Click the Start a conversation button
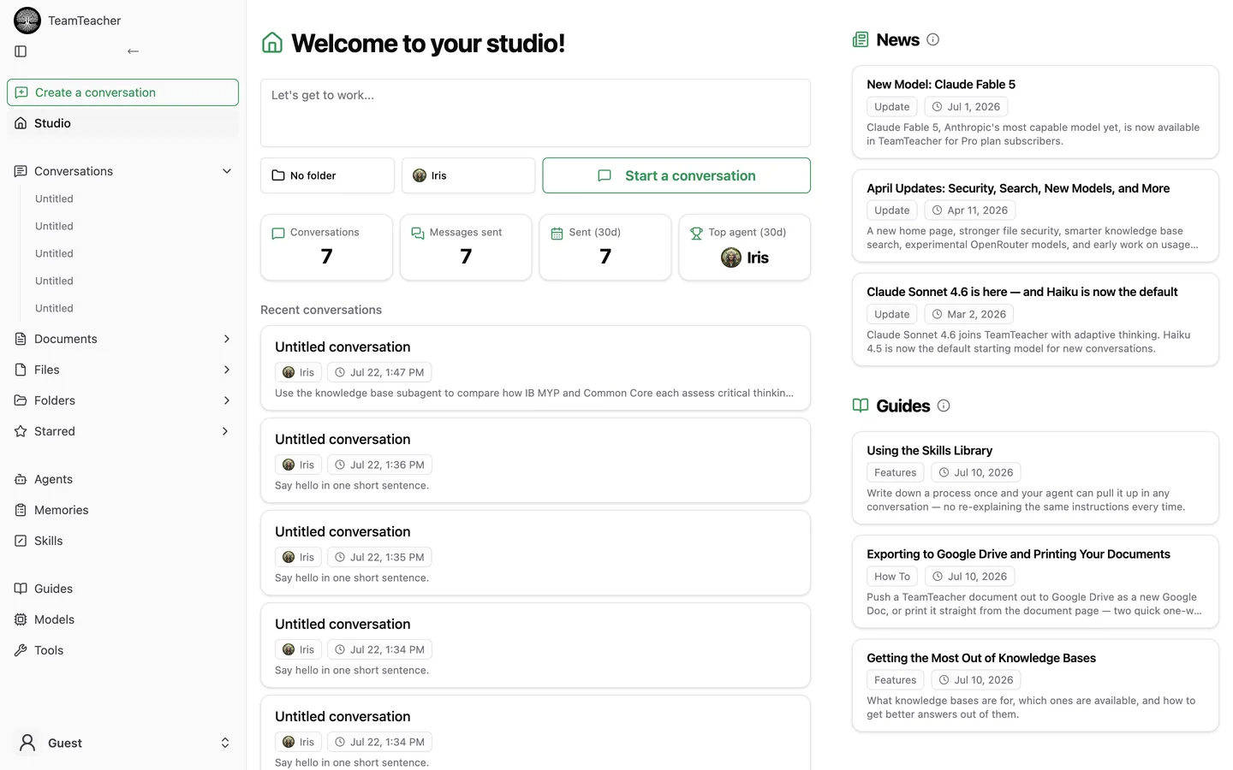 676,175
